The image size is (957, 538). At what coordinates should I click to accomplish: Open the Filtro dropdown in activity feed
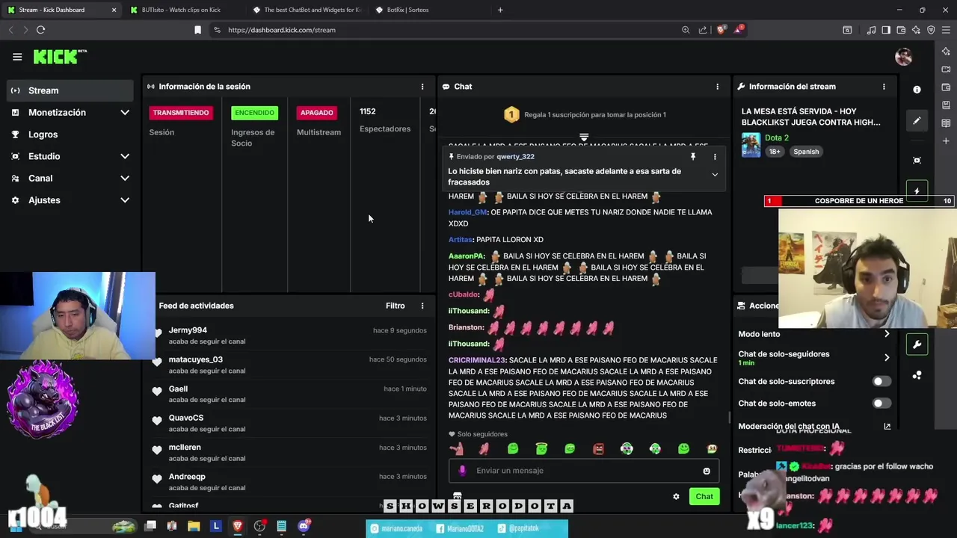click(x=395, y=306)
